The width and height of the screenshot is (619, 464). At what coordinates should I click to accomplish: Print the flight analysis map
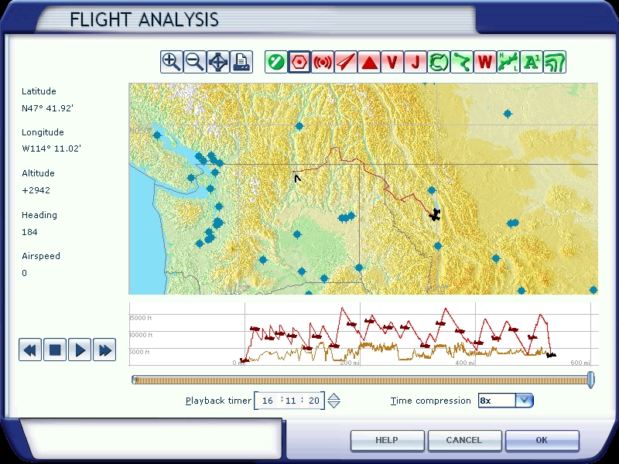(241, 62)
